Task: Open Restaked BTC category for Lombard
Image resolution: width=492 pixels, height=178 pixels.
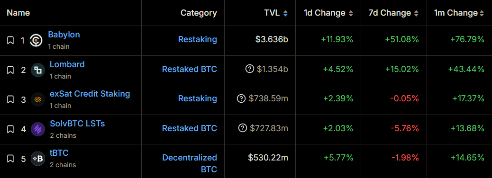Action: [190, 69]
